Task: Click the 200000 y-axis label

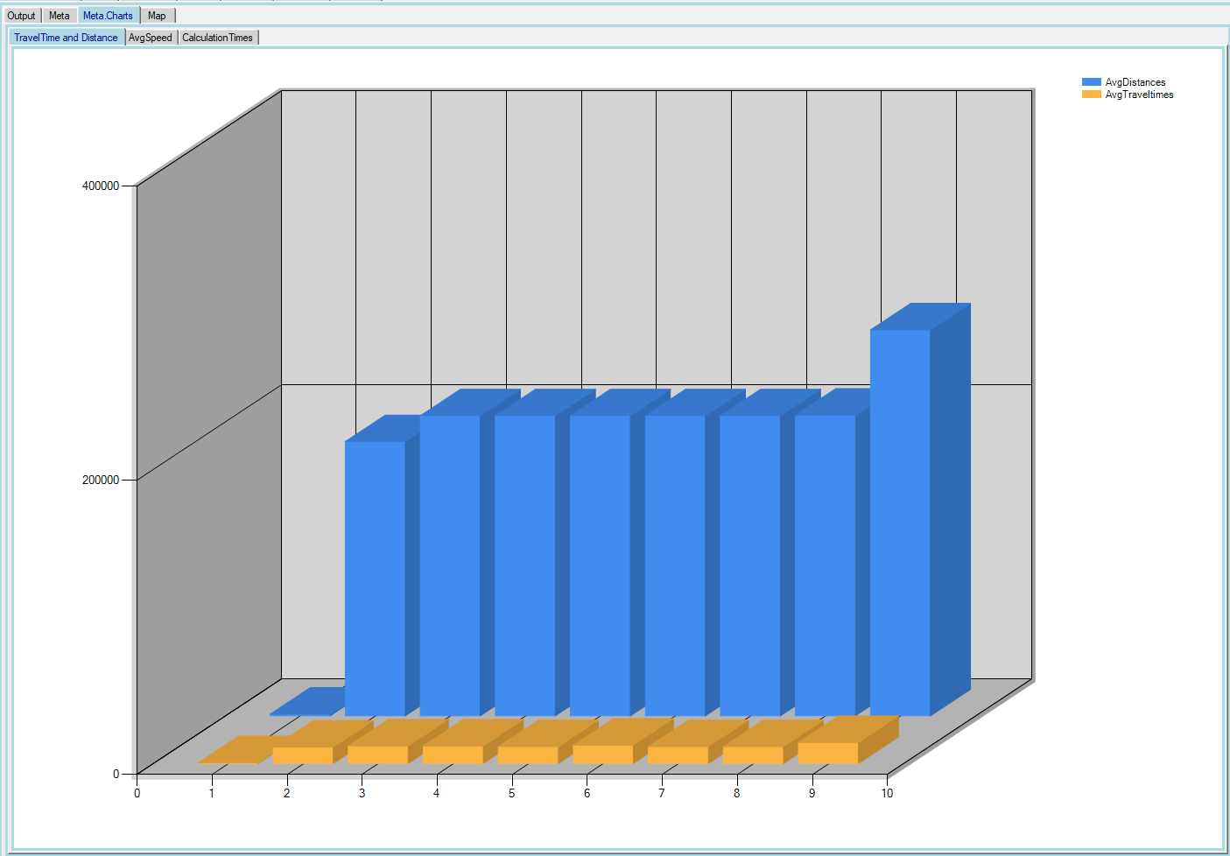Action: (x=101, y=480)
